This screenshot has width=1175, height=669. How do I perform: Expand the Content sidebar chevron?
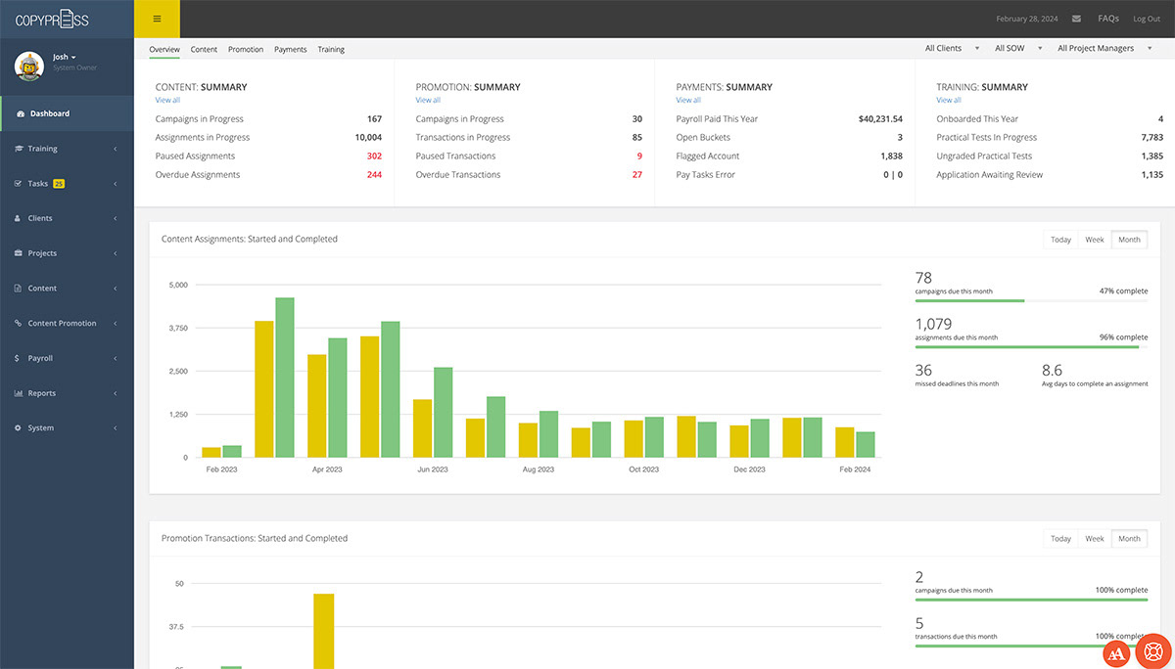tap(116, 289)
